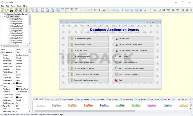Click the Paste clipboard toolbar icon

37,10
